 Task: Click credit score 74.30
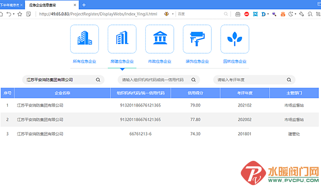point(195,134)
